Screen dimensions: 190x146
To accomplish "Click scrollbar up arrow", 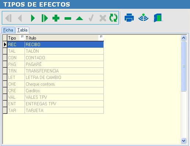I will (183, 38).
